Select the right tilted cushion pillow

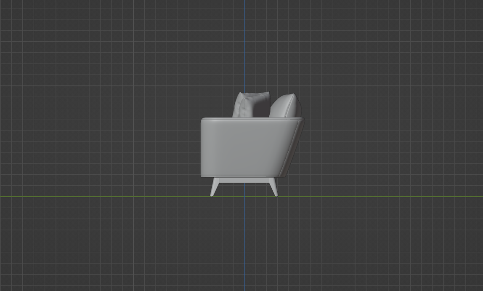click(286, 106)
